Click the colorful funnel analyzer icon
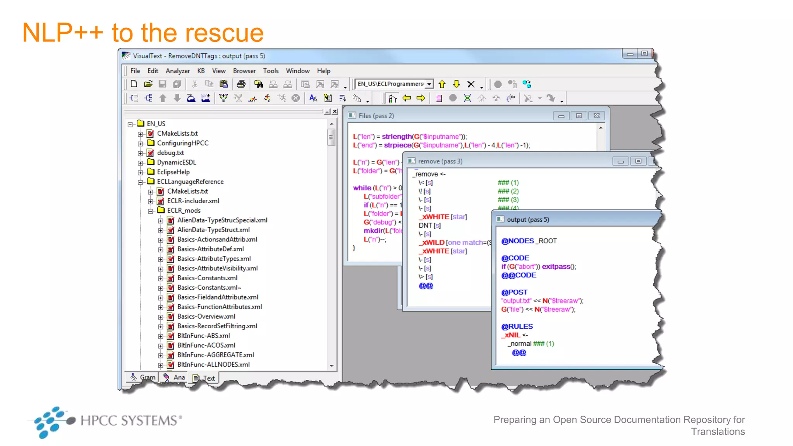This screenshot has width=793, height=446. pyautogui.click(x=223, y=98)
